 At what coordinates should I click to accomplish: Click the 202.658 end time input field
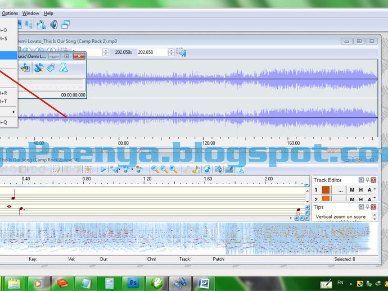pyautogui.click(x=153, y=52)
